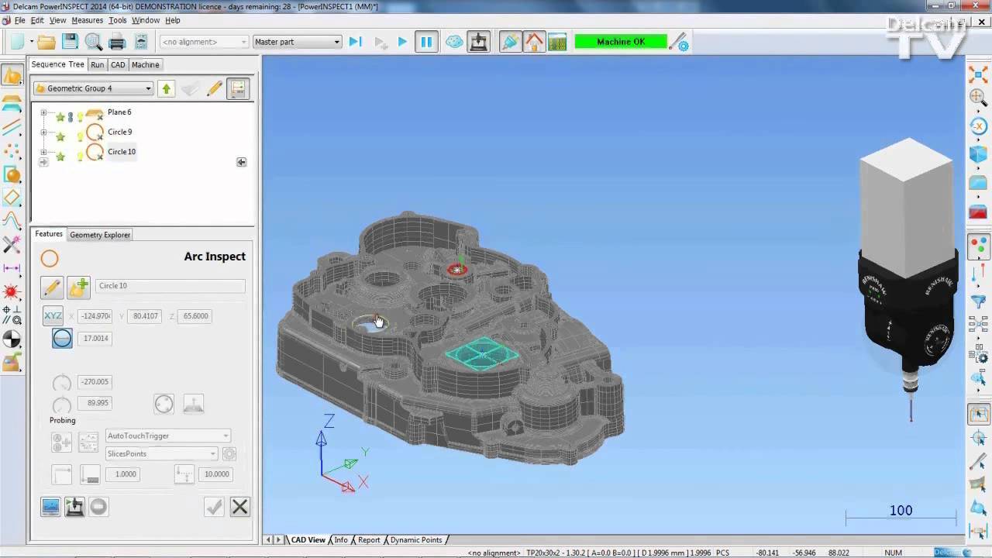Click the red laser burst icon in sidebar

[12, 291]
